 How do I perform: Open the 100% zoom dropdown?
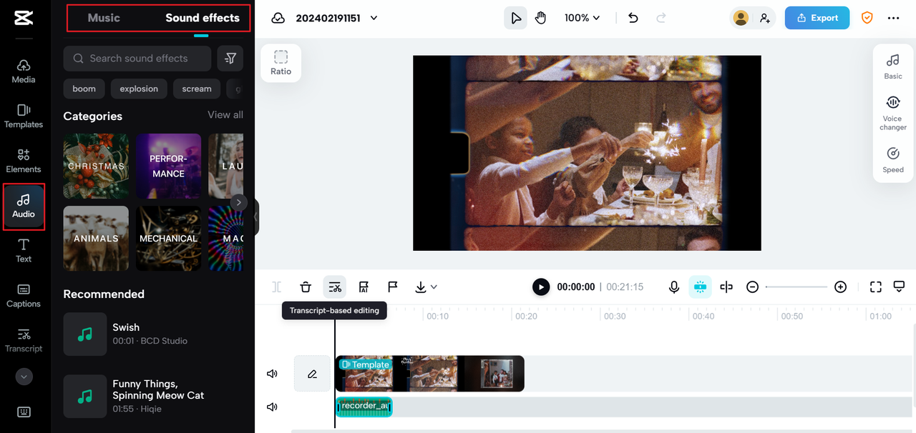point(582,18)
